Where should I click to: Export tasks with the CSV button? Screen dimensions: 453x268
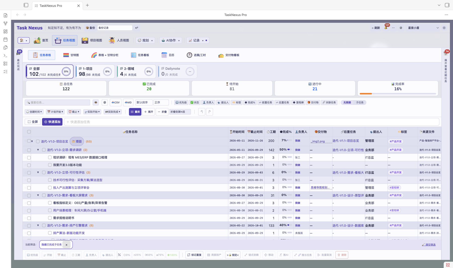[116, 102]
